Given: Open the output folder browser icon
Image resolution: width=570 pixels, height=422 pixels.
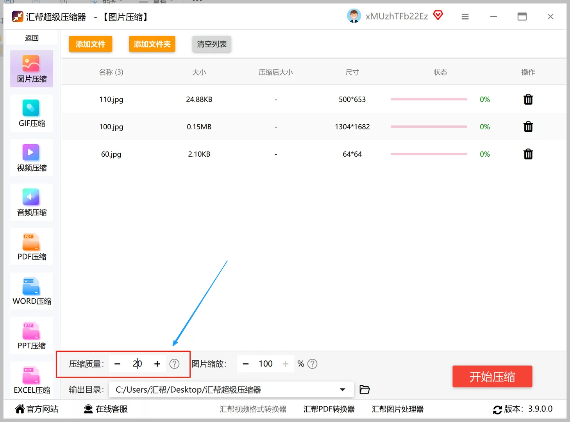Looking at the screenshot, I should click(364, 389).
